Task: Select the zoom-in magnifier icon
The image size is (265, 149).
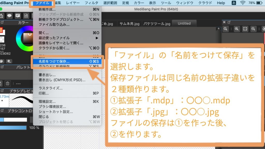Action: pos(237,29)
